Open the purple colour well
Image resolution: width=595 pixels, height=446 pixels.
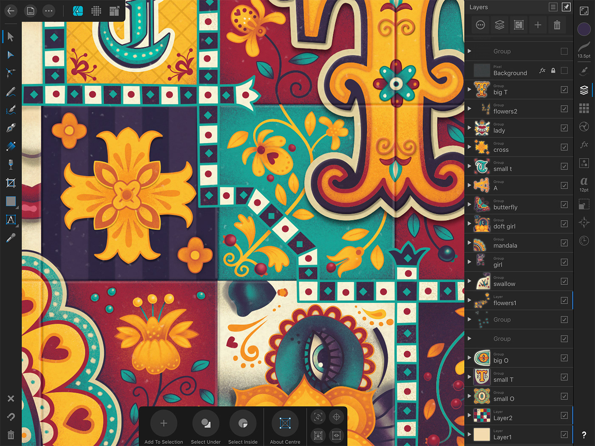584,29
